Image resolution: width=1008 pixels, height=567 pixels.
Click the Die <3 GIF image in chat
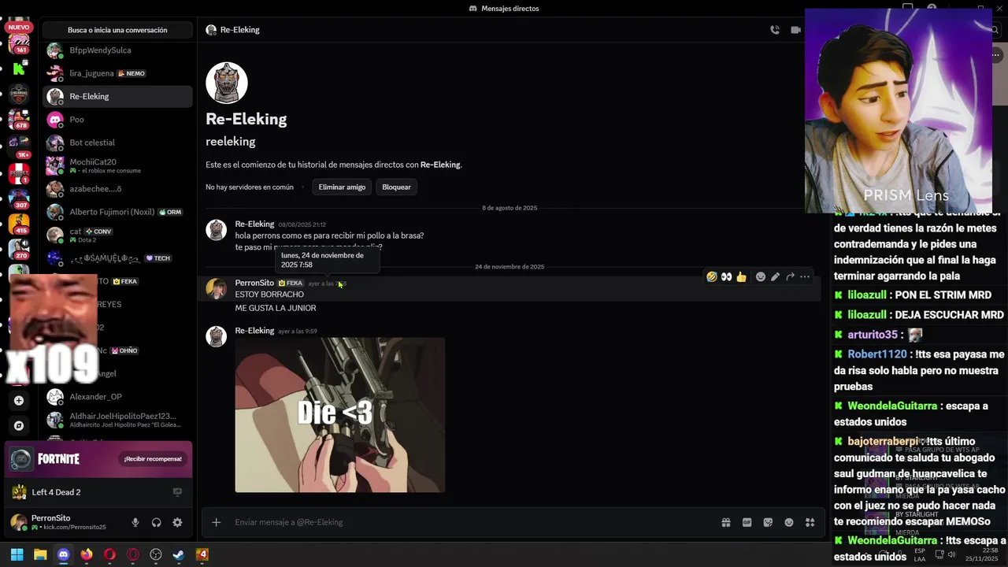pos(340,415)
